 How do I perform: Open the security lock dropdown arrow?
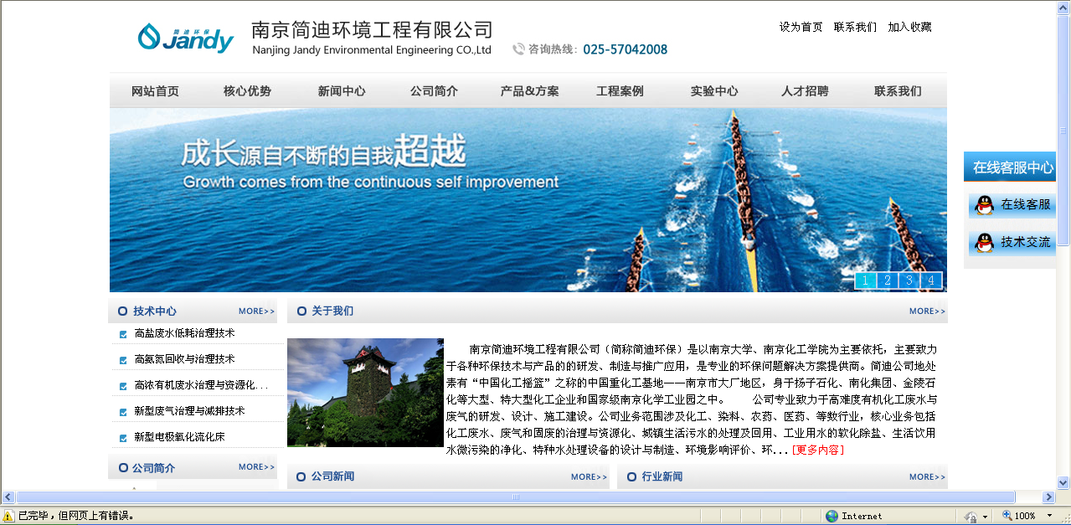click(985, 516)
